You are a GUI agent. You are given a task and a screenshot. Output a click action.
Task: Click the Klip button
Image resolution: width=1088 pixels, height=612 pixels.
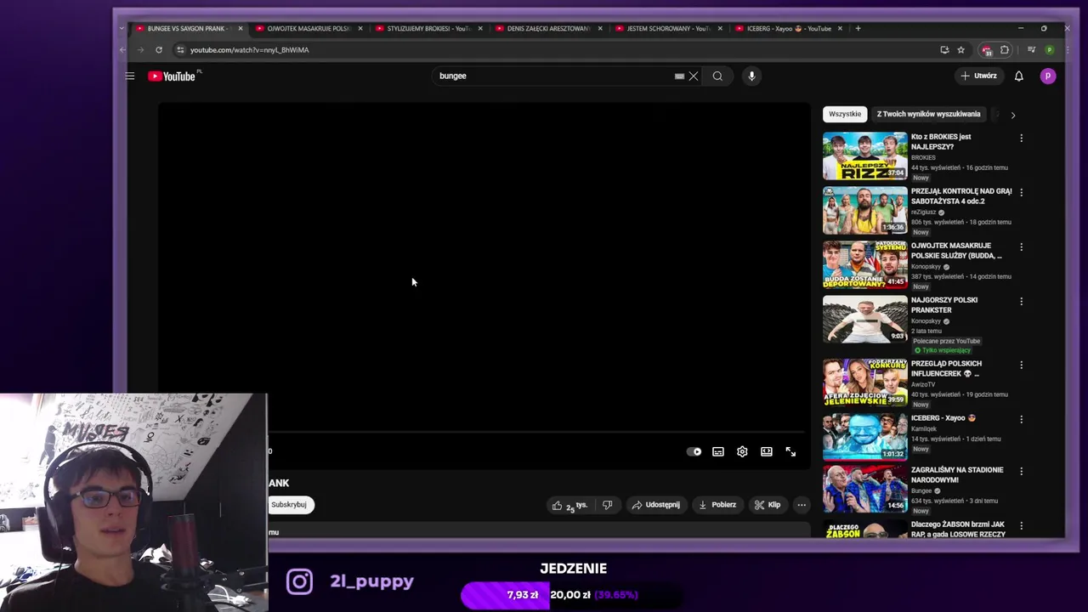point(768,505)
